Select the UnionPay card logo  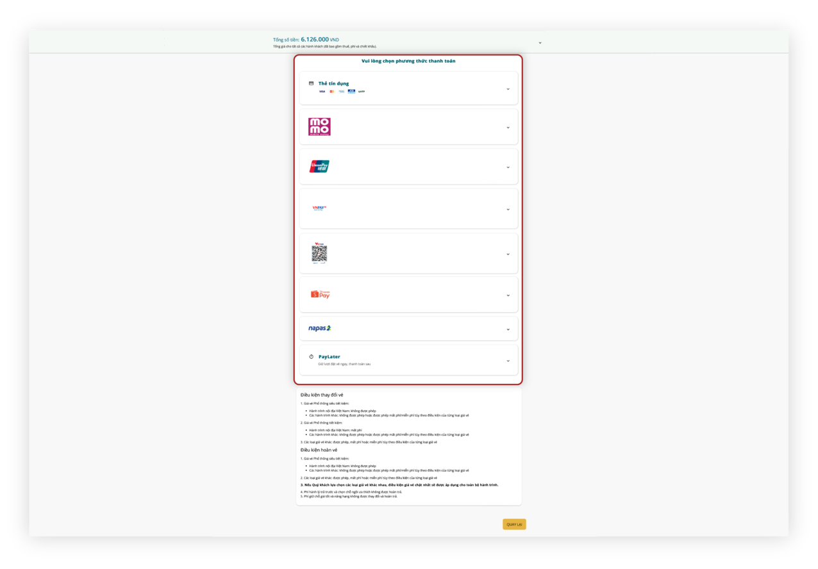319,167
